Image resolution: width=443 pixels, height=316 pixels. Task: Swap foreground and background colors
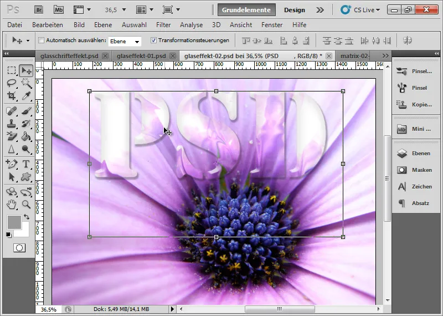click(x=26, y=217)
